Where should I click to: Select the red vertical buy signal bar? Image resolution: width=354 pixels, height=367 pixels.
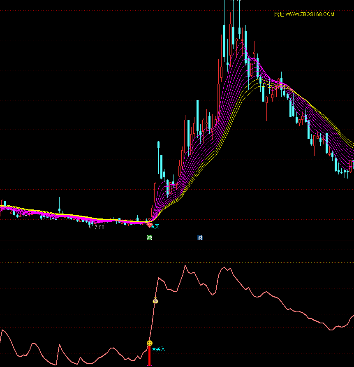click(150, 356)
